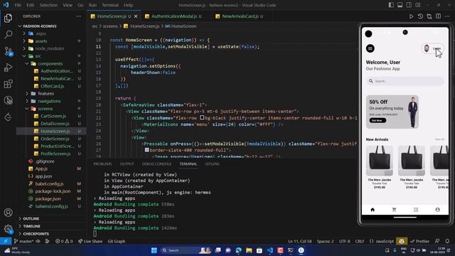The height and width of the screenshot is (256, 455).
Task: Switch to the DEBUG CONSOLE panel tab
Action: pos(156,164)
